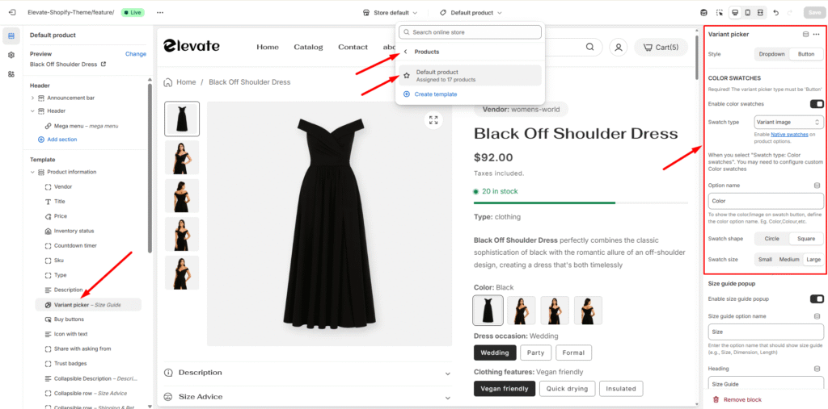Click the breadcrumb home icon
828x409 pixels.
[x=168, y=82]
